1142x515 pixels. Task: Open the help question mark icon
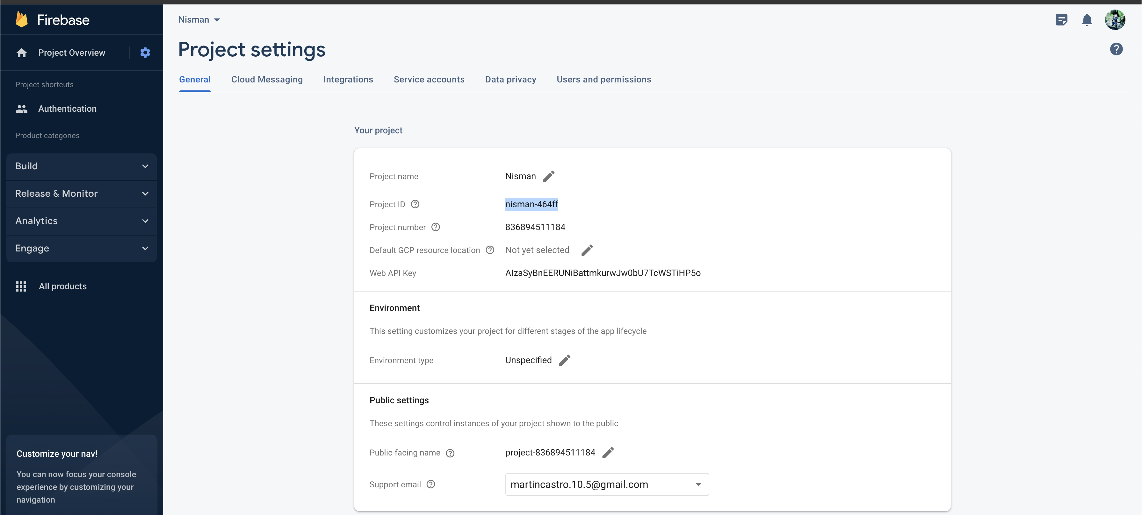tap(1116, 49)
